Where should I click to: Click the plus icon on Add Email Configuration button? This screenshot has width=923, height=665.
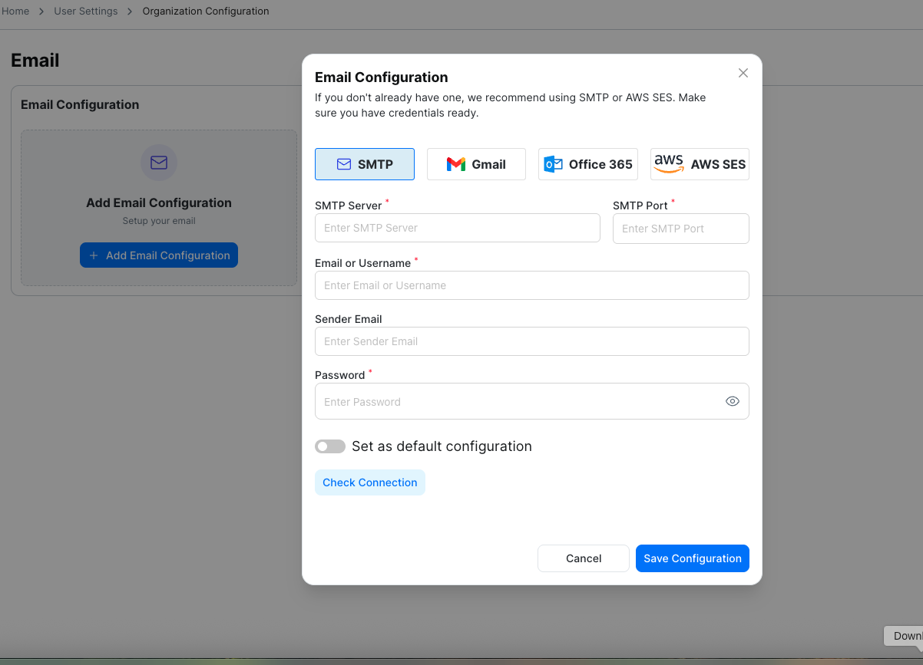click(95, 255)
